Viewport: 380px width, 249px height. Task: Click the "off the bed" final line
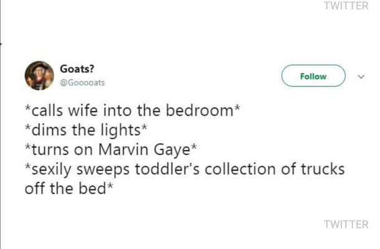point(69,188)
